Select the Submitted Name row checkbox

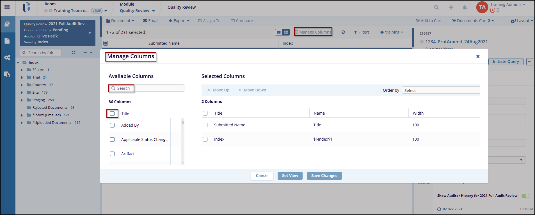tap(205, 125)
